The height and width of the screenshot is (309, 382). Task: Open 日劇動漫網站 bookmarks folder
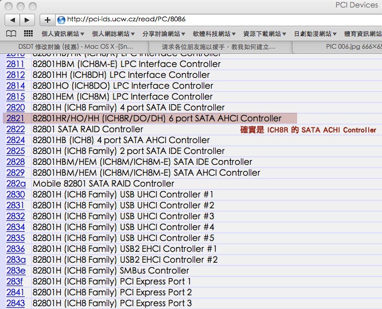pyautogui.click(x=315, y=34)
